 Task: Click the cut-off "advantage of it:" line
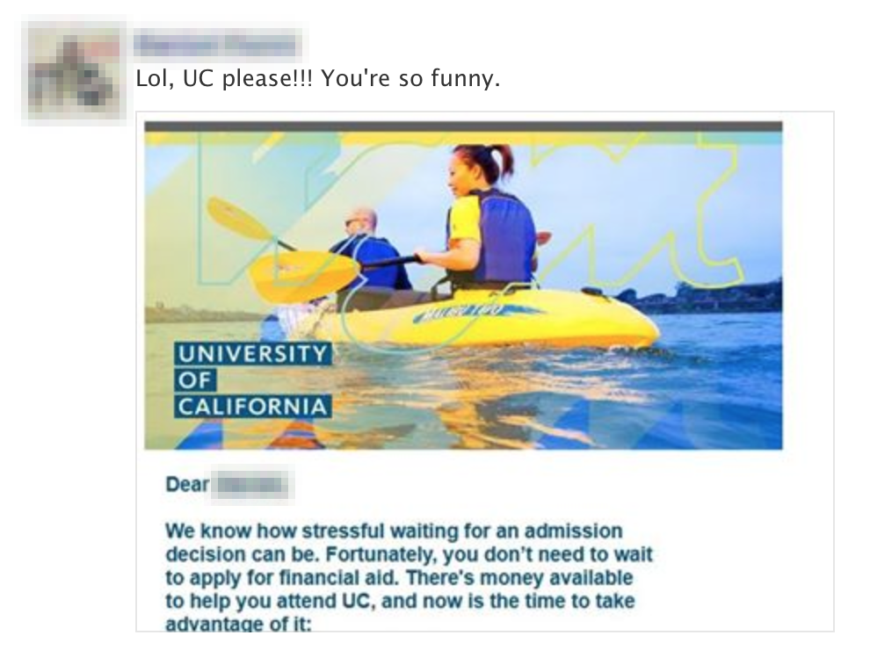(x=237, y=625)
